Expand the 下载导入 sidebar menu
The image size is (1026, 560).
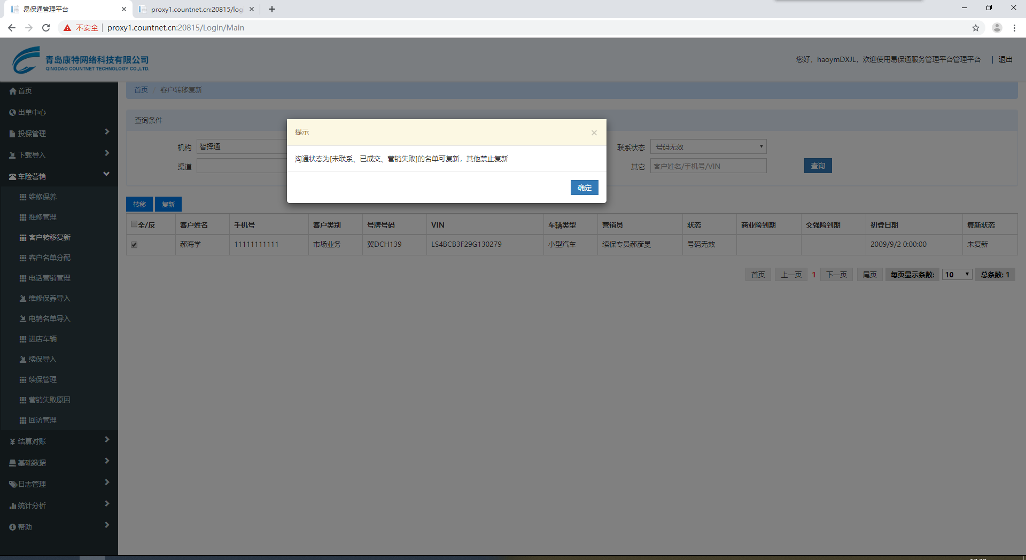(59, 155)
